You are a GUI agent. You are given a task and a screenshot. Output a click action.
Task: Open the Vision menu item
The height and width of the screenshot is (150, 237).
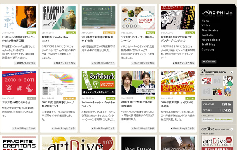206,26
